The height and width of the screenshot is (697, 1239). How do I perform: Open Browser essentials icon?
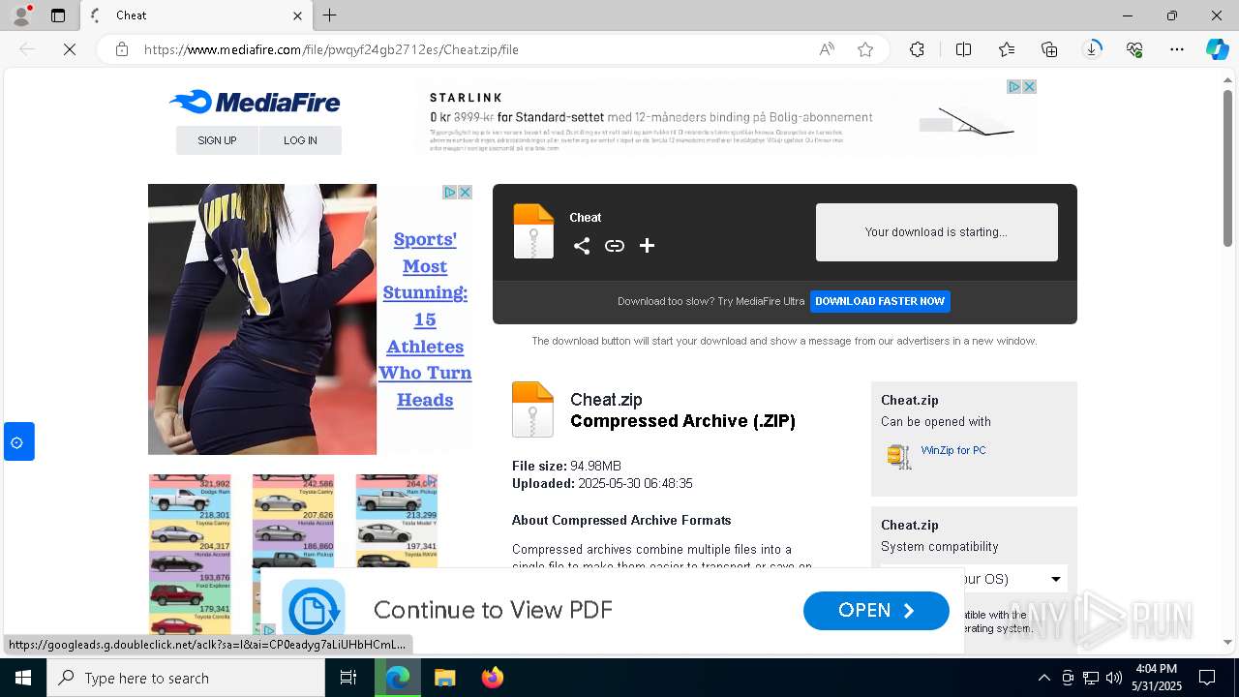click(1134, 49)
